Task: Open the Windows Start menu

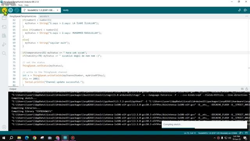Action: point(4,138)
